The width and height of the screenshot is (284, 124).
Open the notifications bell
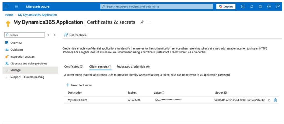[252, 7]
